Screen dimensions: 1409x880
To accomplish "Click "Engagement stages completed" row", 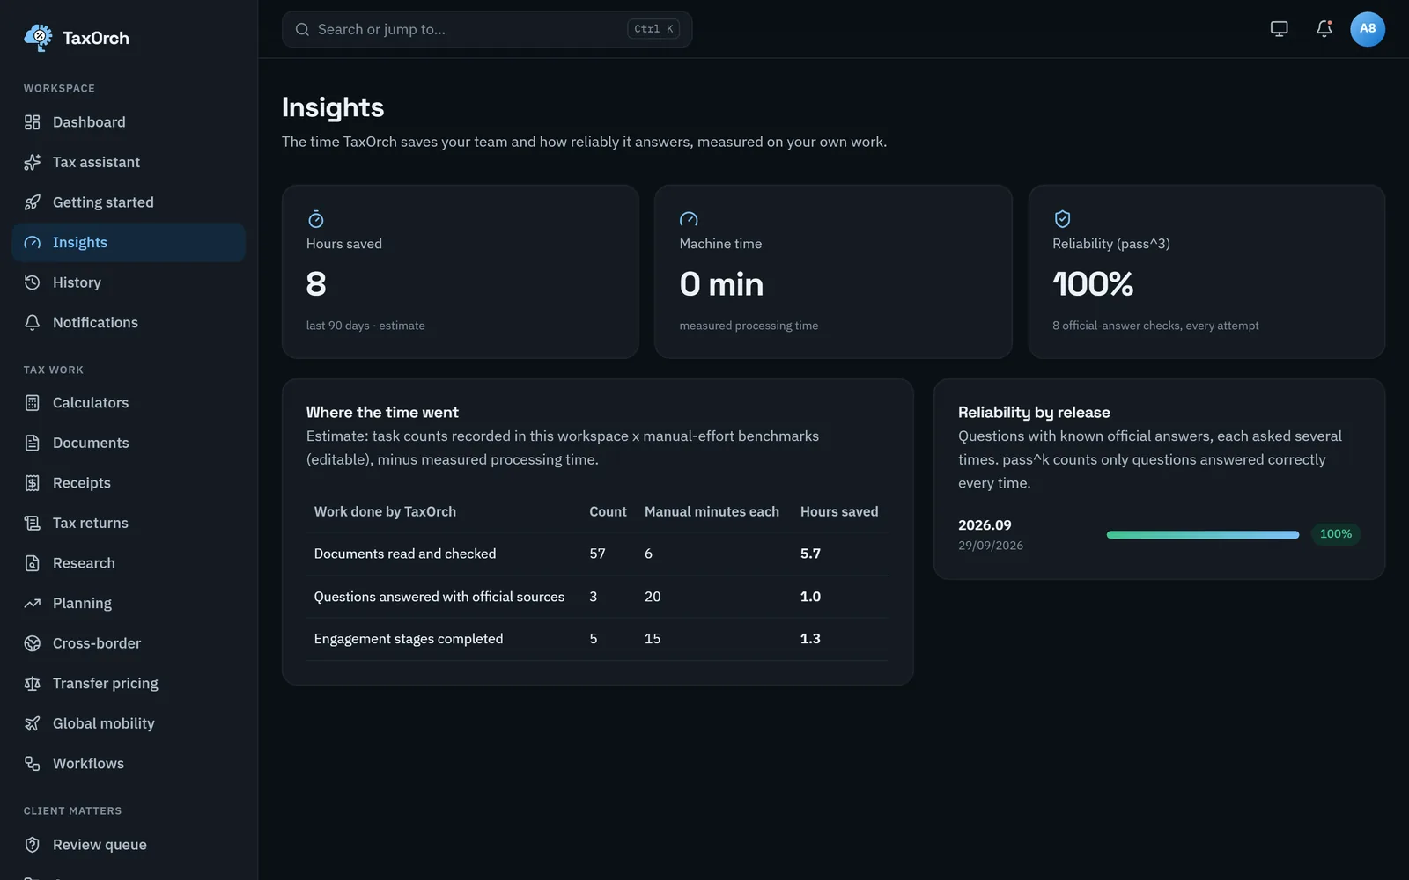I will click(597, 639).
